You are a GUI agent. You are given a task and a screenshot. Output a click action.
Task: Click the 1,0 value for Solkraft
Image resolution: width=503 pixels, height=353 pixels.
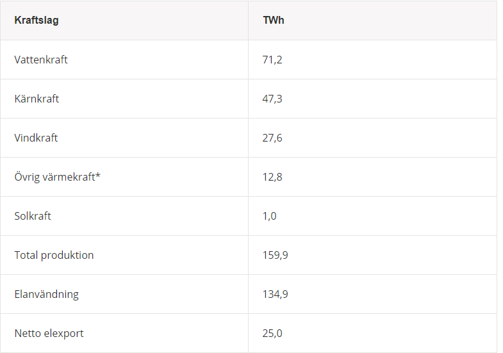(x=269, y=216)
